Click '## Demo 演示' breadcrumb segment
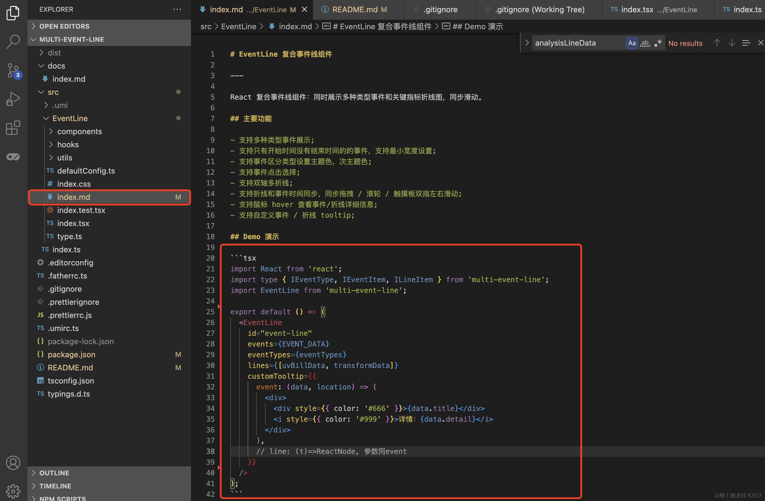This screenshot has width=765, height=501. (x=473, y=27)
